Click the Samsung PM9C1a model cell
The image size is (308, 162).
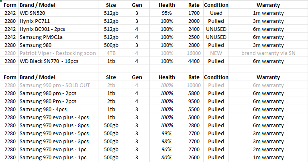pos(58,37)
